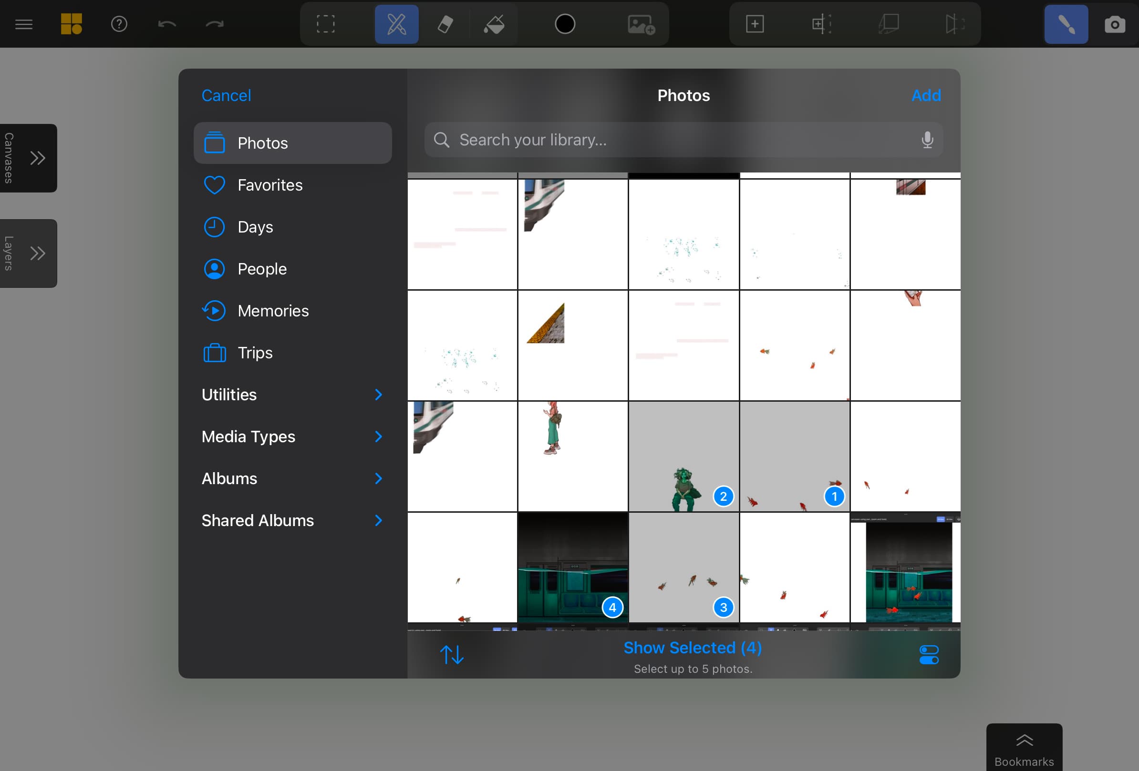Select the Photo/Image insert tool
The width and height of the screenshot is (1139, 771).
click(x=642, y=23)
